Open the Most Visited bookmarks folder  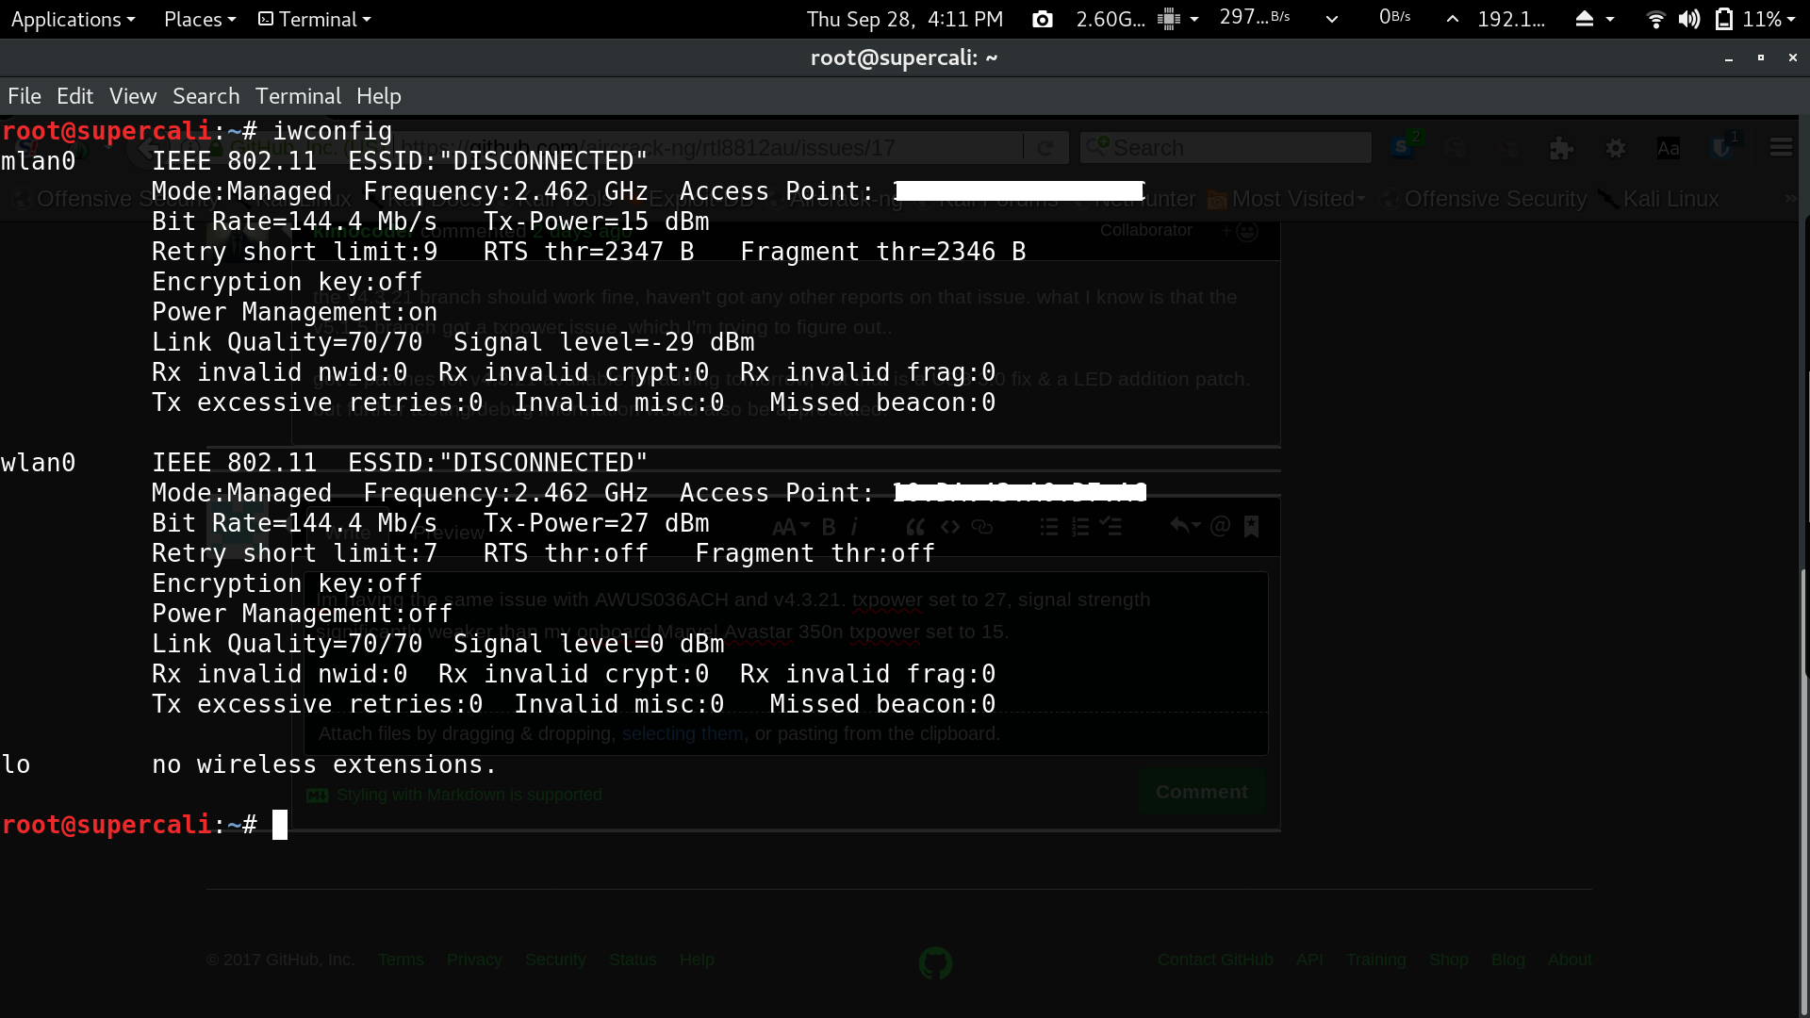tap(1286, 199)
